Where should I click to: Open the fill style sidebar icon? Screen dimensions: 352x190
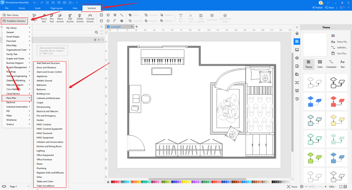(297, 33)
